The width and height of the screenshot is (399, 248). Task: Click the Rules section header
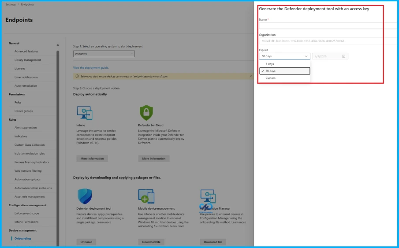12,119
